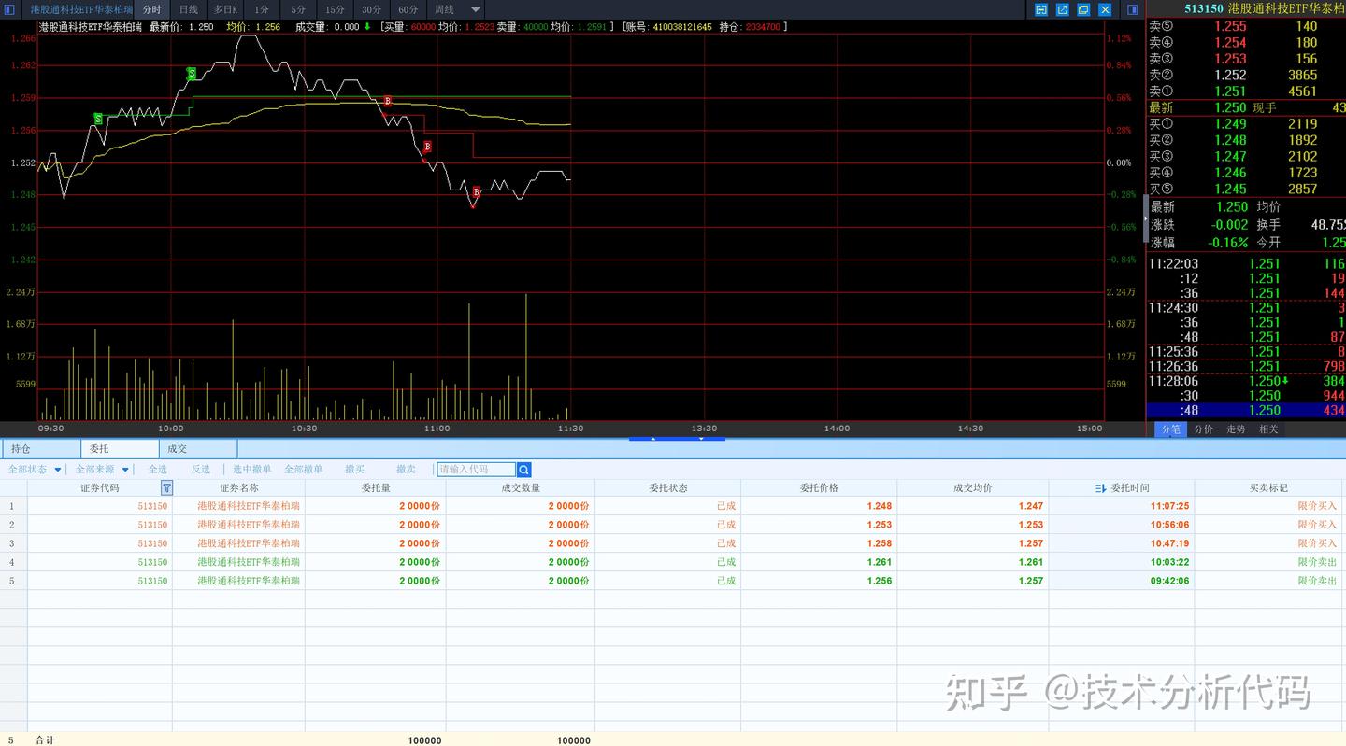Select the 周线 weekly chart tab
1346x746 pixels.
[x=444, y=9]
